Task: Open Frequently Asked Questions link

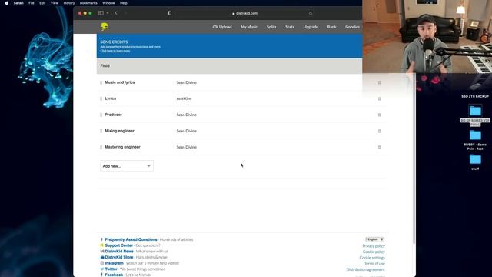Action: point(131,239)
